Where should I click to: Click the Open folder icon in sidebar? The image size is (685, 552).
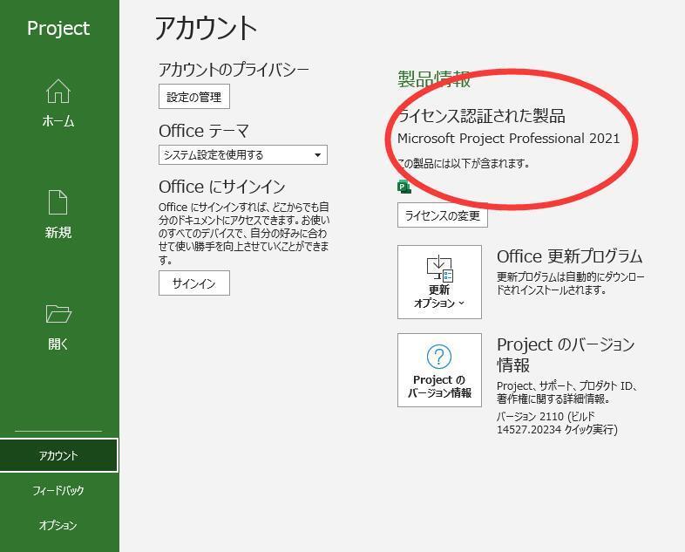pyautogui.click(x=58, y=313)
